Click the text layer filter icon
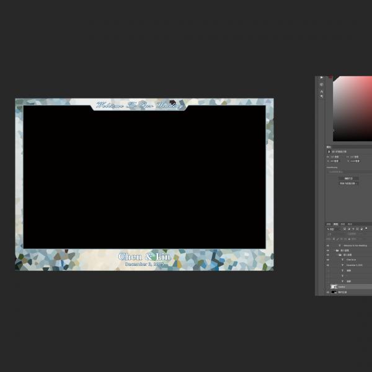Viewport: 372px width, 372px height. 353,229
